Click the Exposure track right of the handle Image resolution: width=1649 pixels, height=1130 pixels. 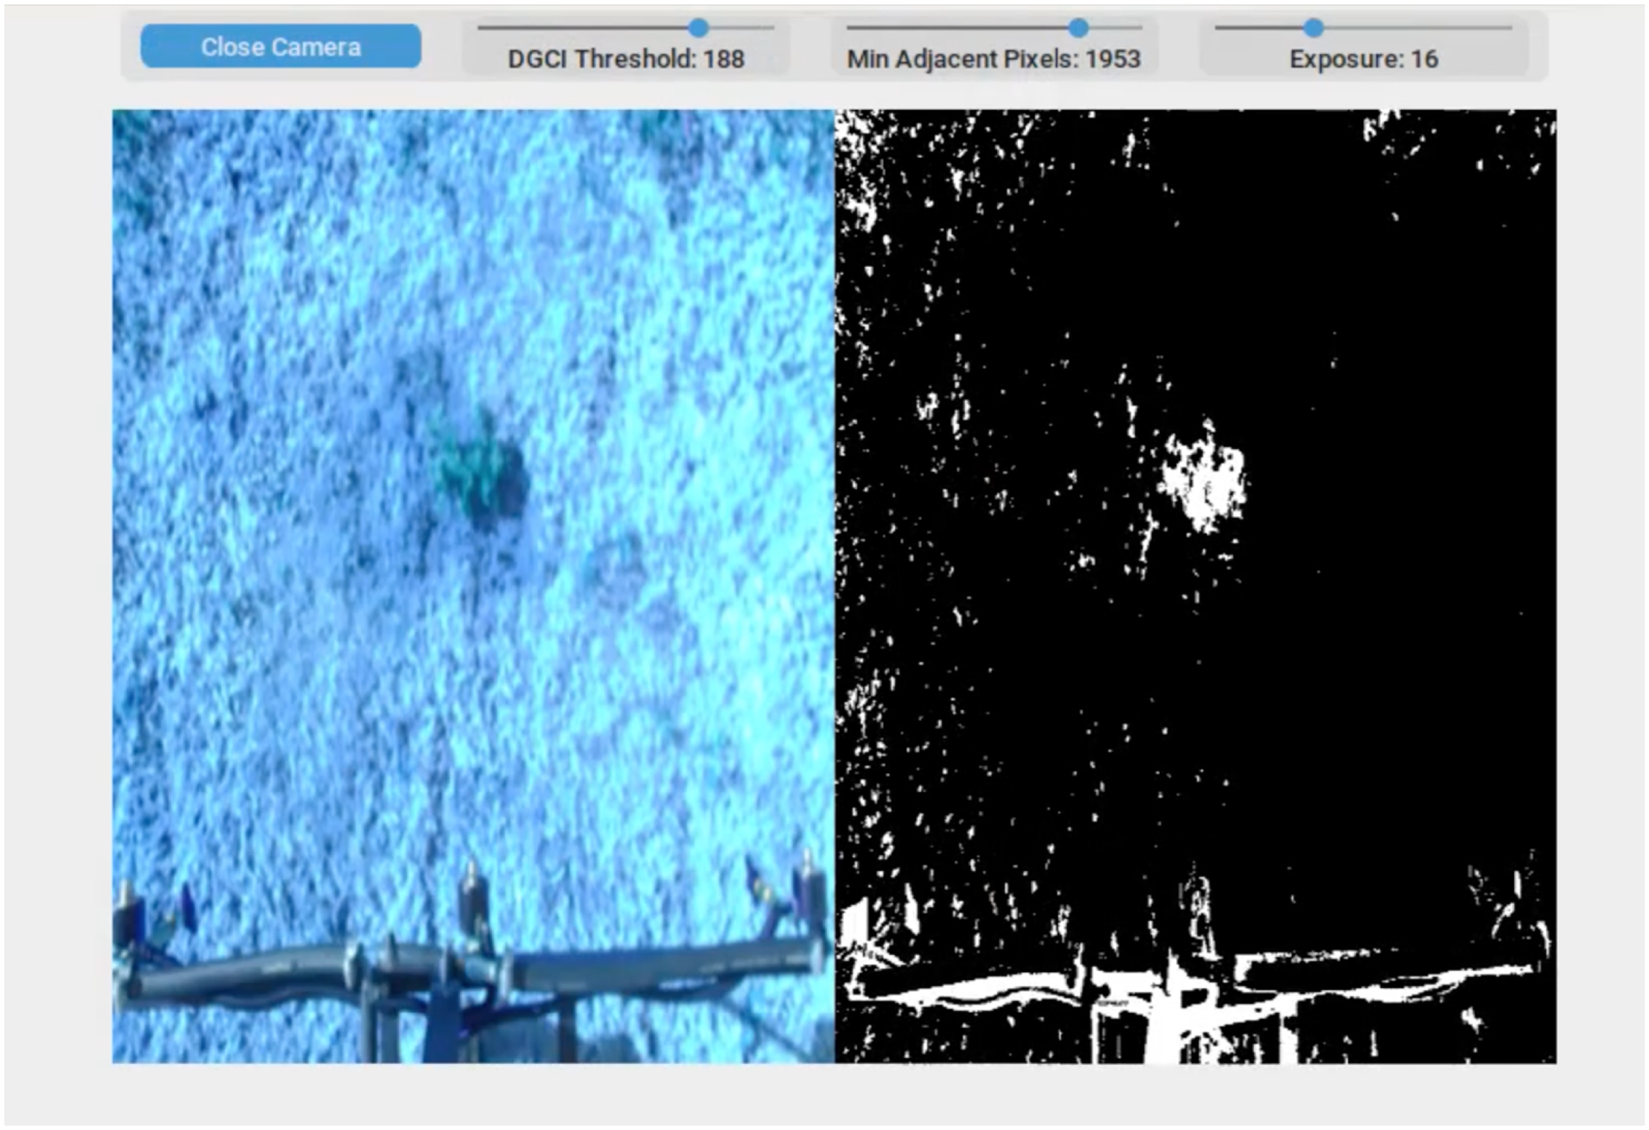(x=1418, y=28)
